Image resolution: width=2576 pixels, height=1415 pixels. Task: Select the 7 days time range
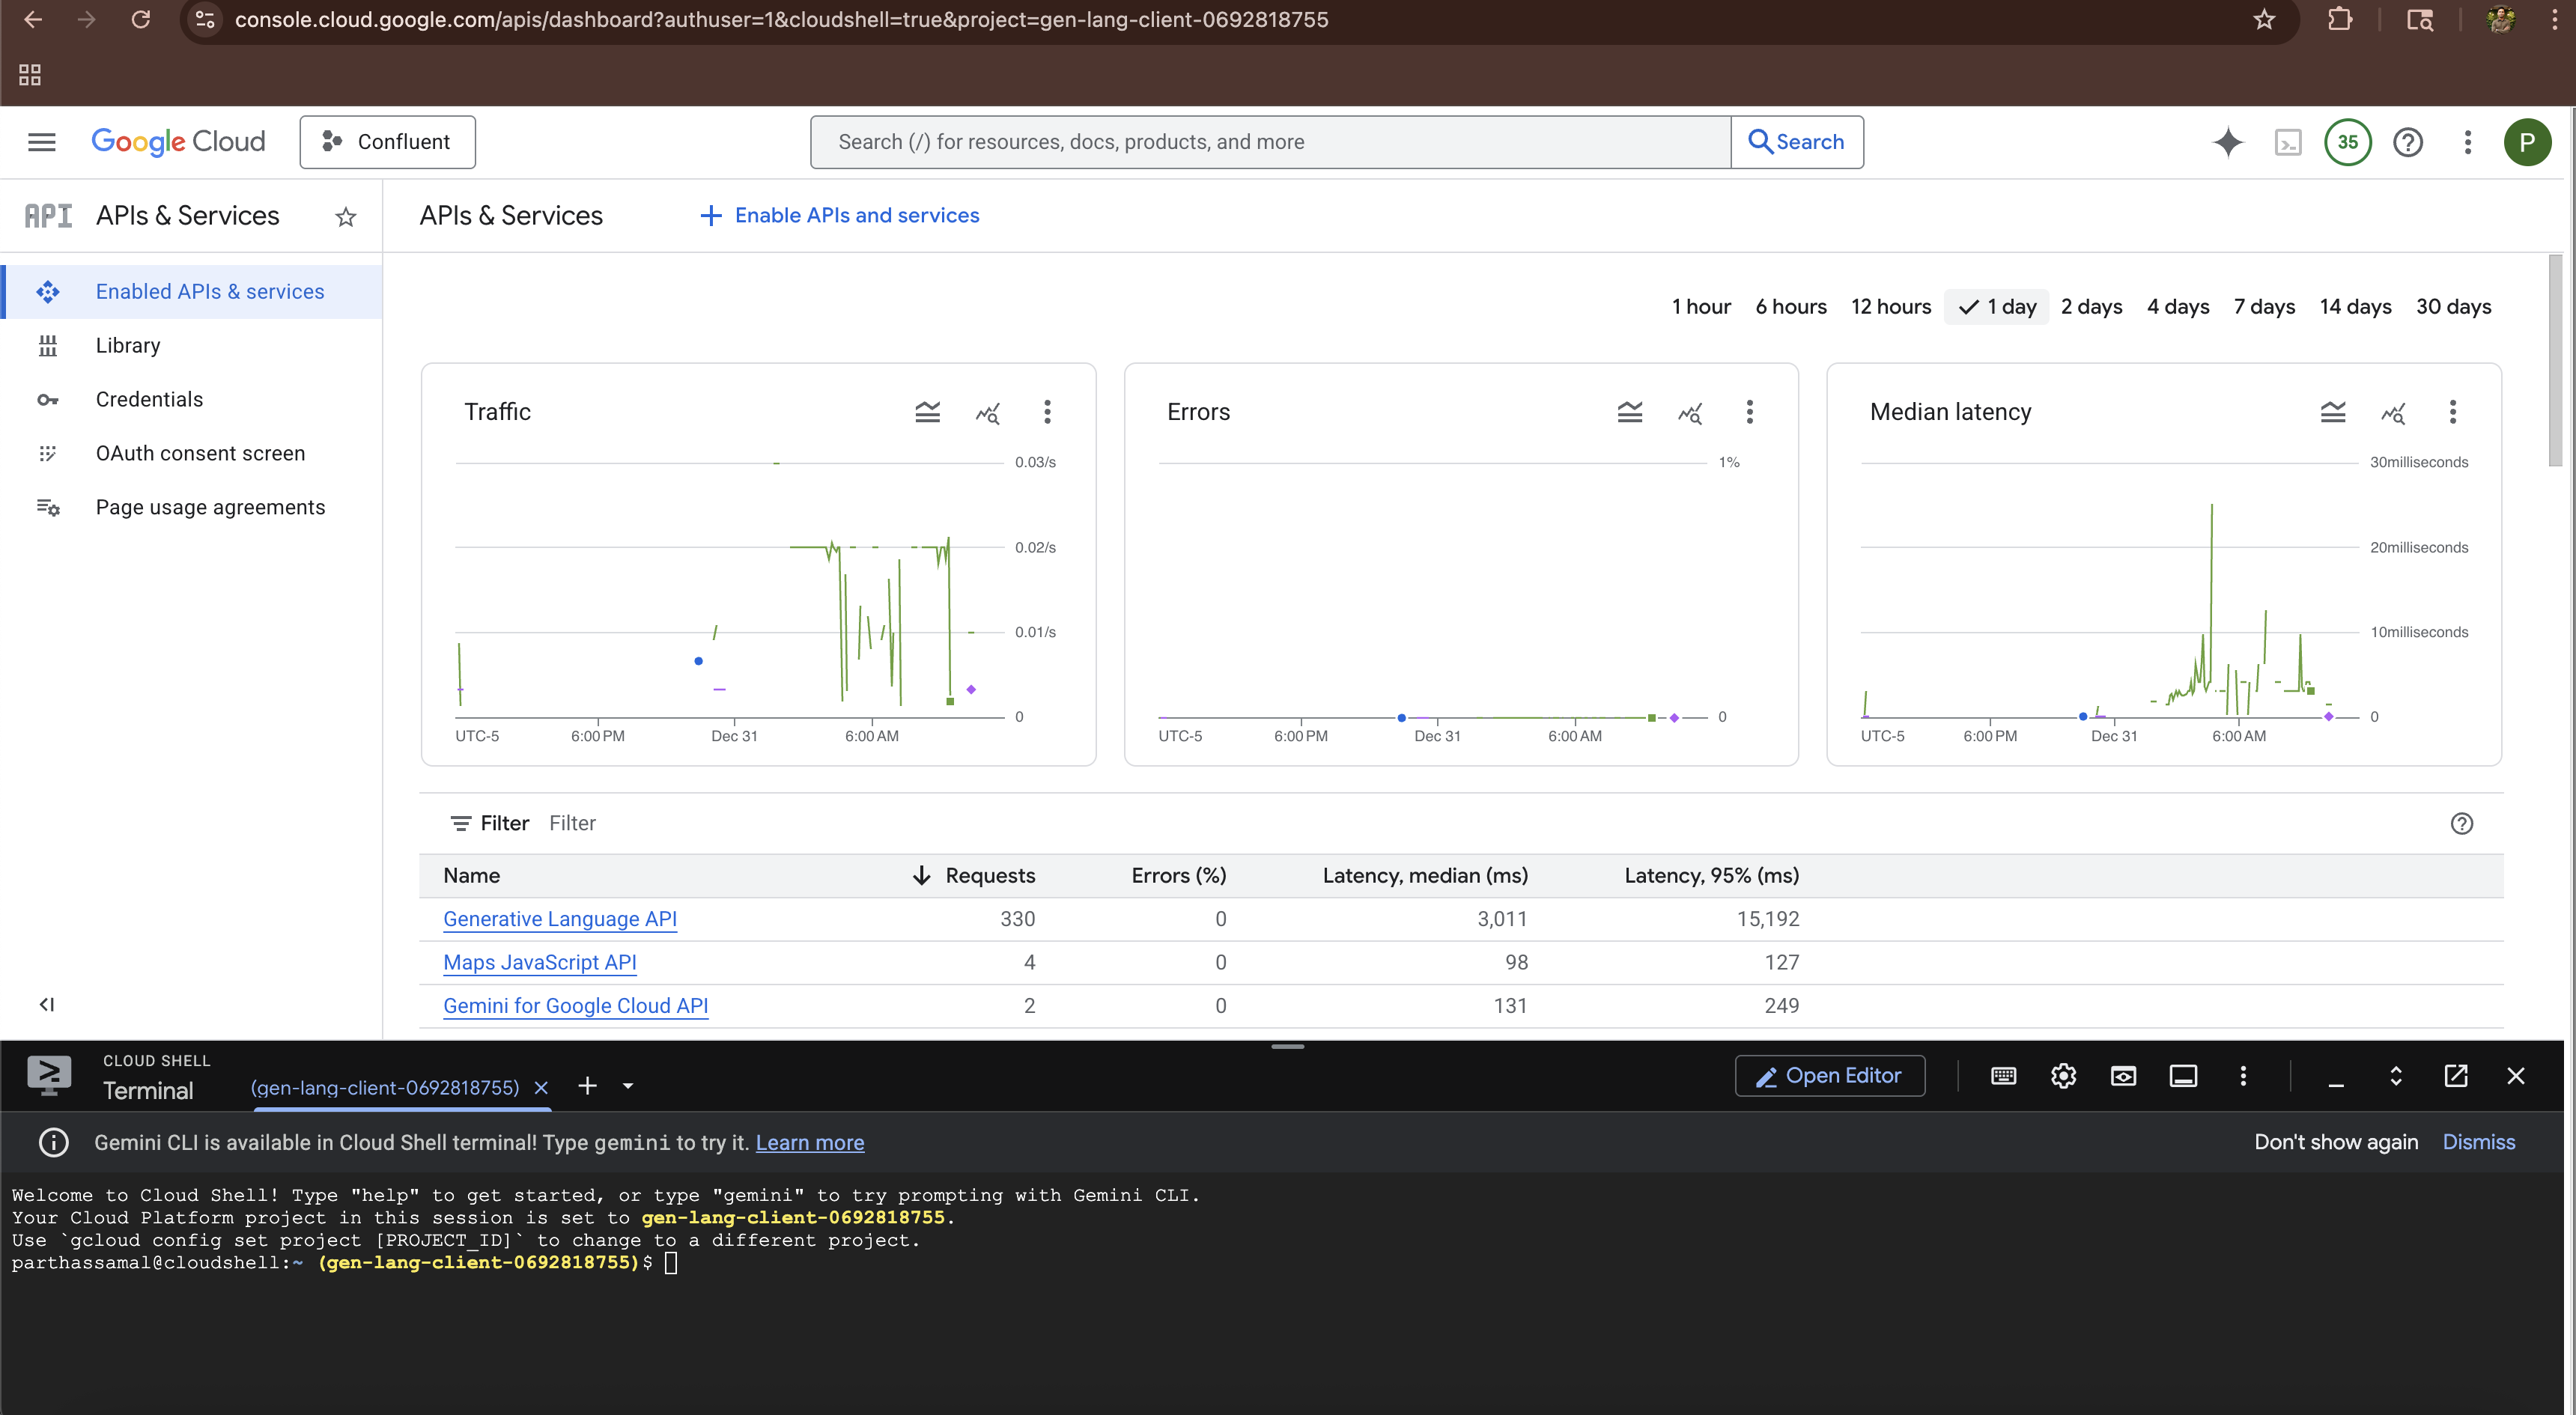click(x=2264, y=307)
